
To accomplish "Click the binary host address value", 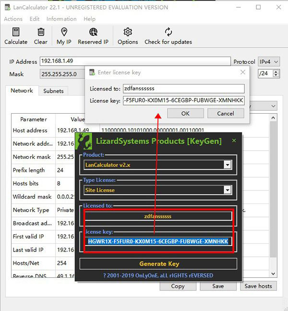I will pyautogui.click(x=153, y=130).
